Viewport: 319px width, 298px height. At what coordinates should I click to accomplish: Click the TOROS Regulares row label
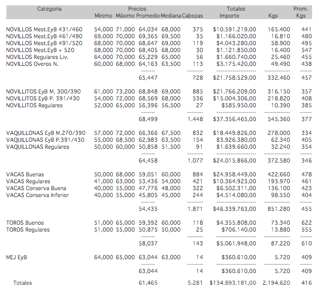tap(28, 229)
